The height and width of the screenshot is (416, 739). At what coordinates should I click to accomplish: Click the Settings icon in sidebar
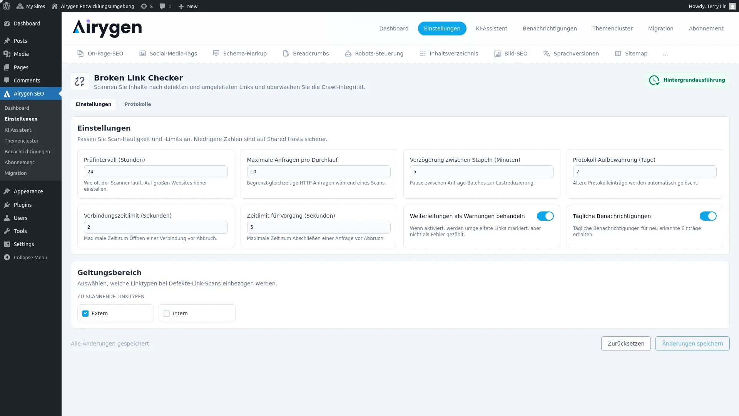(7, 244)
